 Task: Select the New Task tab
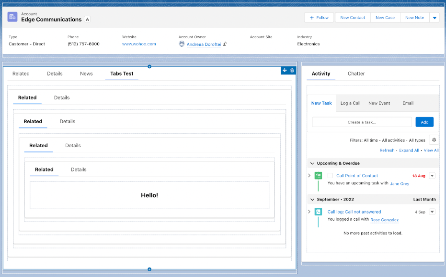coord(321,103)
